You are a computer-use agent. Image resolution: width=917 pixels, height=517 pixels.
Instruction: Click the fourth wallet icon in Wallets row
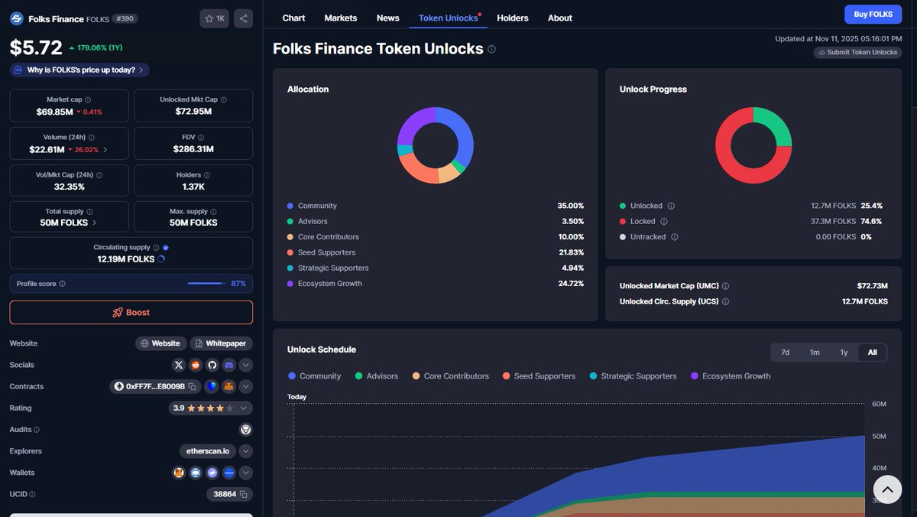click(x=229, y=473)
